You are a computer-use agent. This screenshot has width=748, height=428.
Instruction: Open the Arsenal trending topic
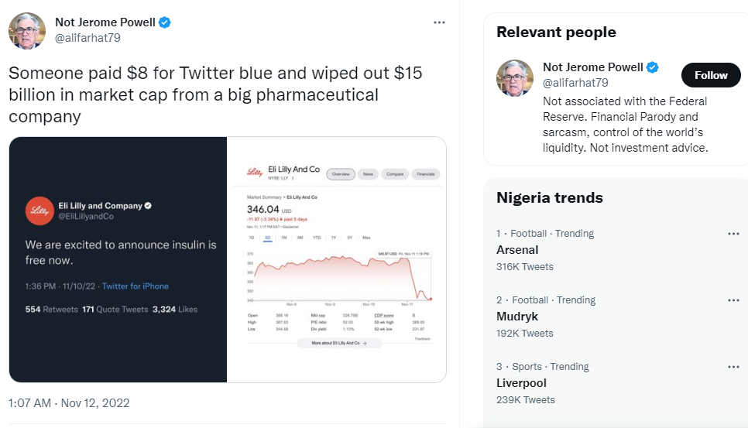517,250
